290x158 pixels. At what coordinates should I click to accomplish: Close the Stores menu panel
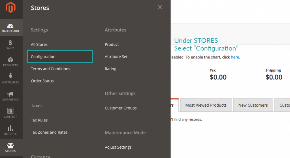[x=160, y=7]
